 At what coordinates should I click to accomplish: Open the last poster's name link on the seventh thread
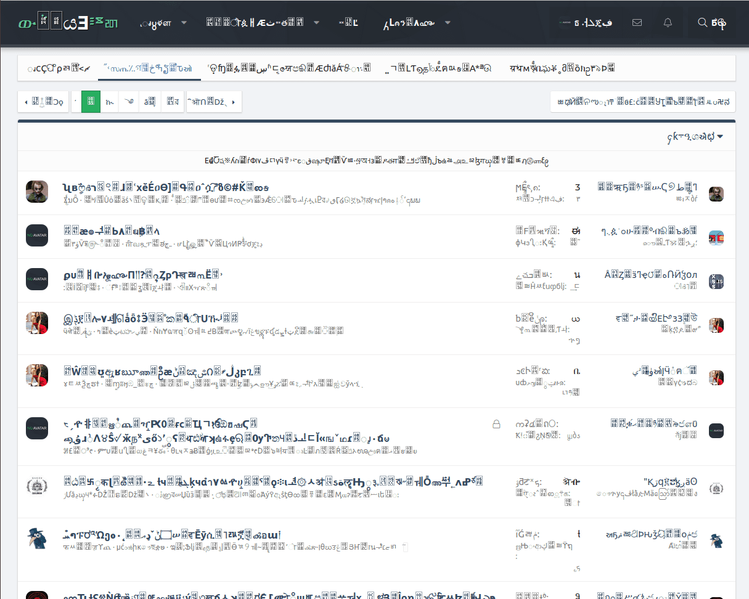[671, 481]
